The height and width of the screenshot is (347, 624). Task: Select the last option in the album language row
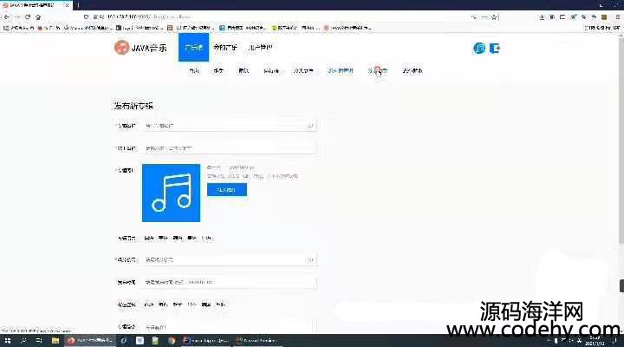click(207, 238)
